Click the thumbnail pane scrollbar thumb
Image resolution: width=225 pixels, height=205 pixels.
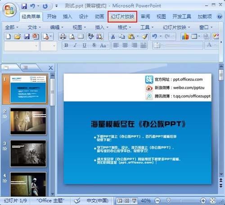[x=52, y=92]
